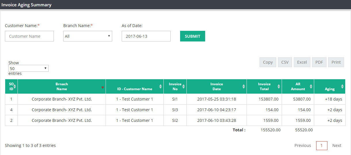
Task: Select page 1 in pagination
Action: (x=322, y=145)
